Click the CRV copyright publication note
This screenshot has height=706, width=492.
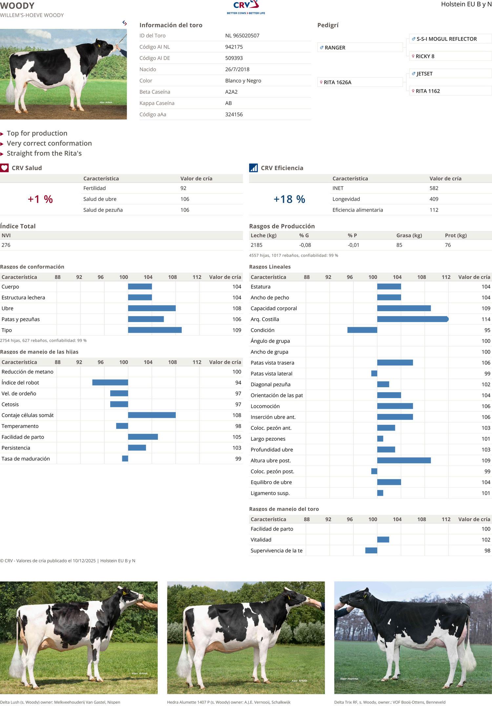point(68,561)
